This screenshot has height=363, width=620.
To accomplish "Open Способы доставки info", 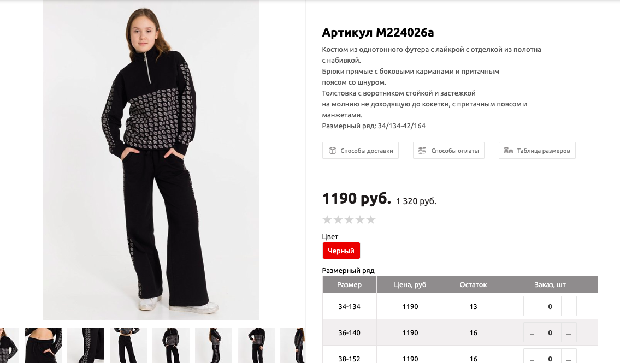I will [x=360, y=151].
